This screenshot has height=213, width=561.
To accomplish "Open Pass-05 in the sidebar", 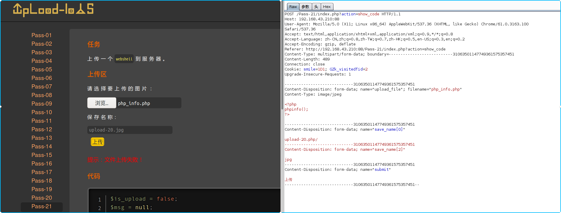I will [42, 69].
